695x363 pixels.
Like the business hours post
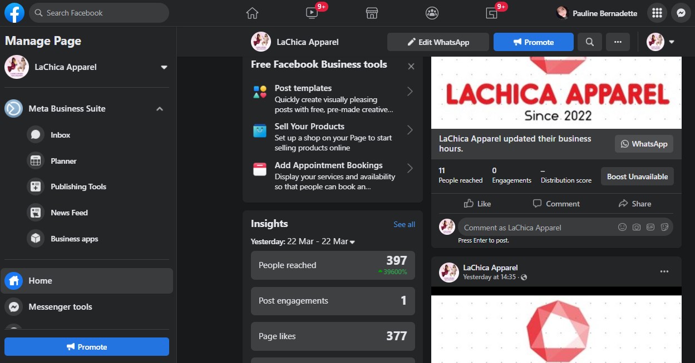click(x=477, y=204)
